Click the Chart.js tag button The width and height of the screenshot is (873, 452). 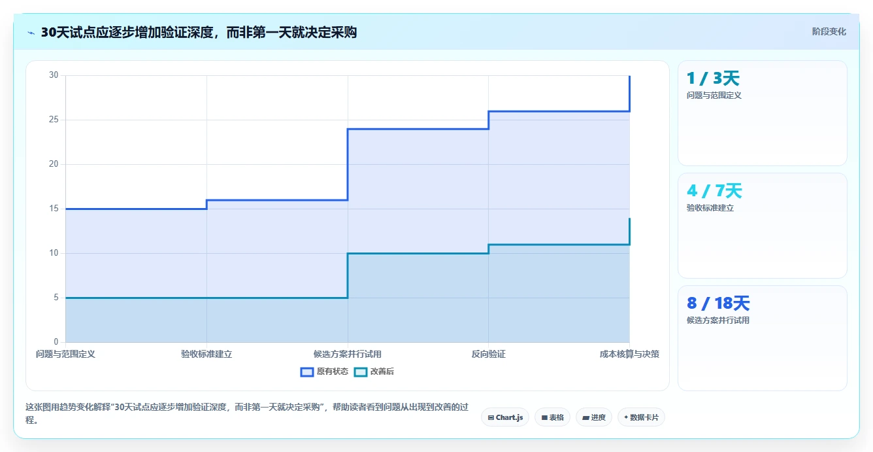pyautogui.click(x=505, y=417)
